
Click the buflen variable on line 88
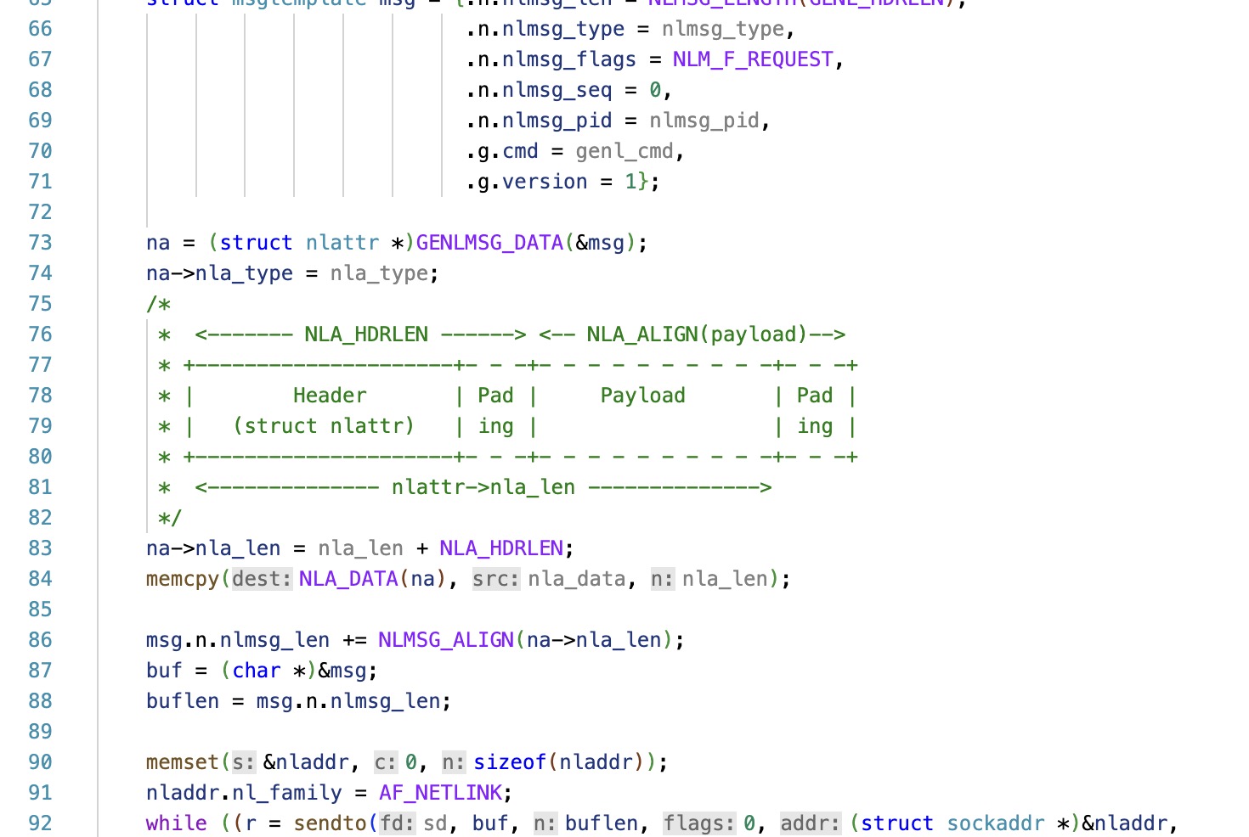point(183,701)
